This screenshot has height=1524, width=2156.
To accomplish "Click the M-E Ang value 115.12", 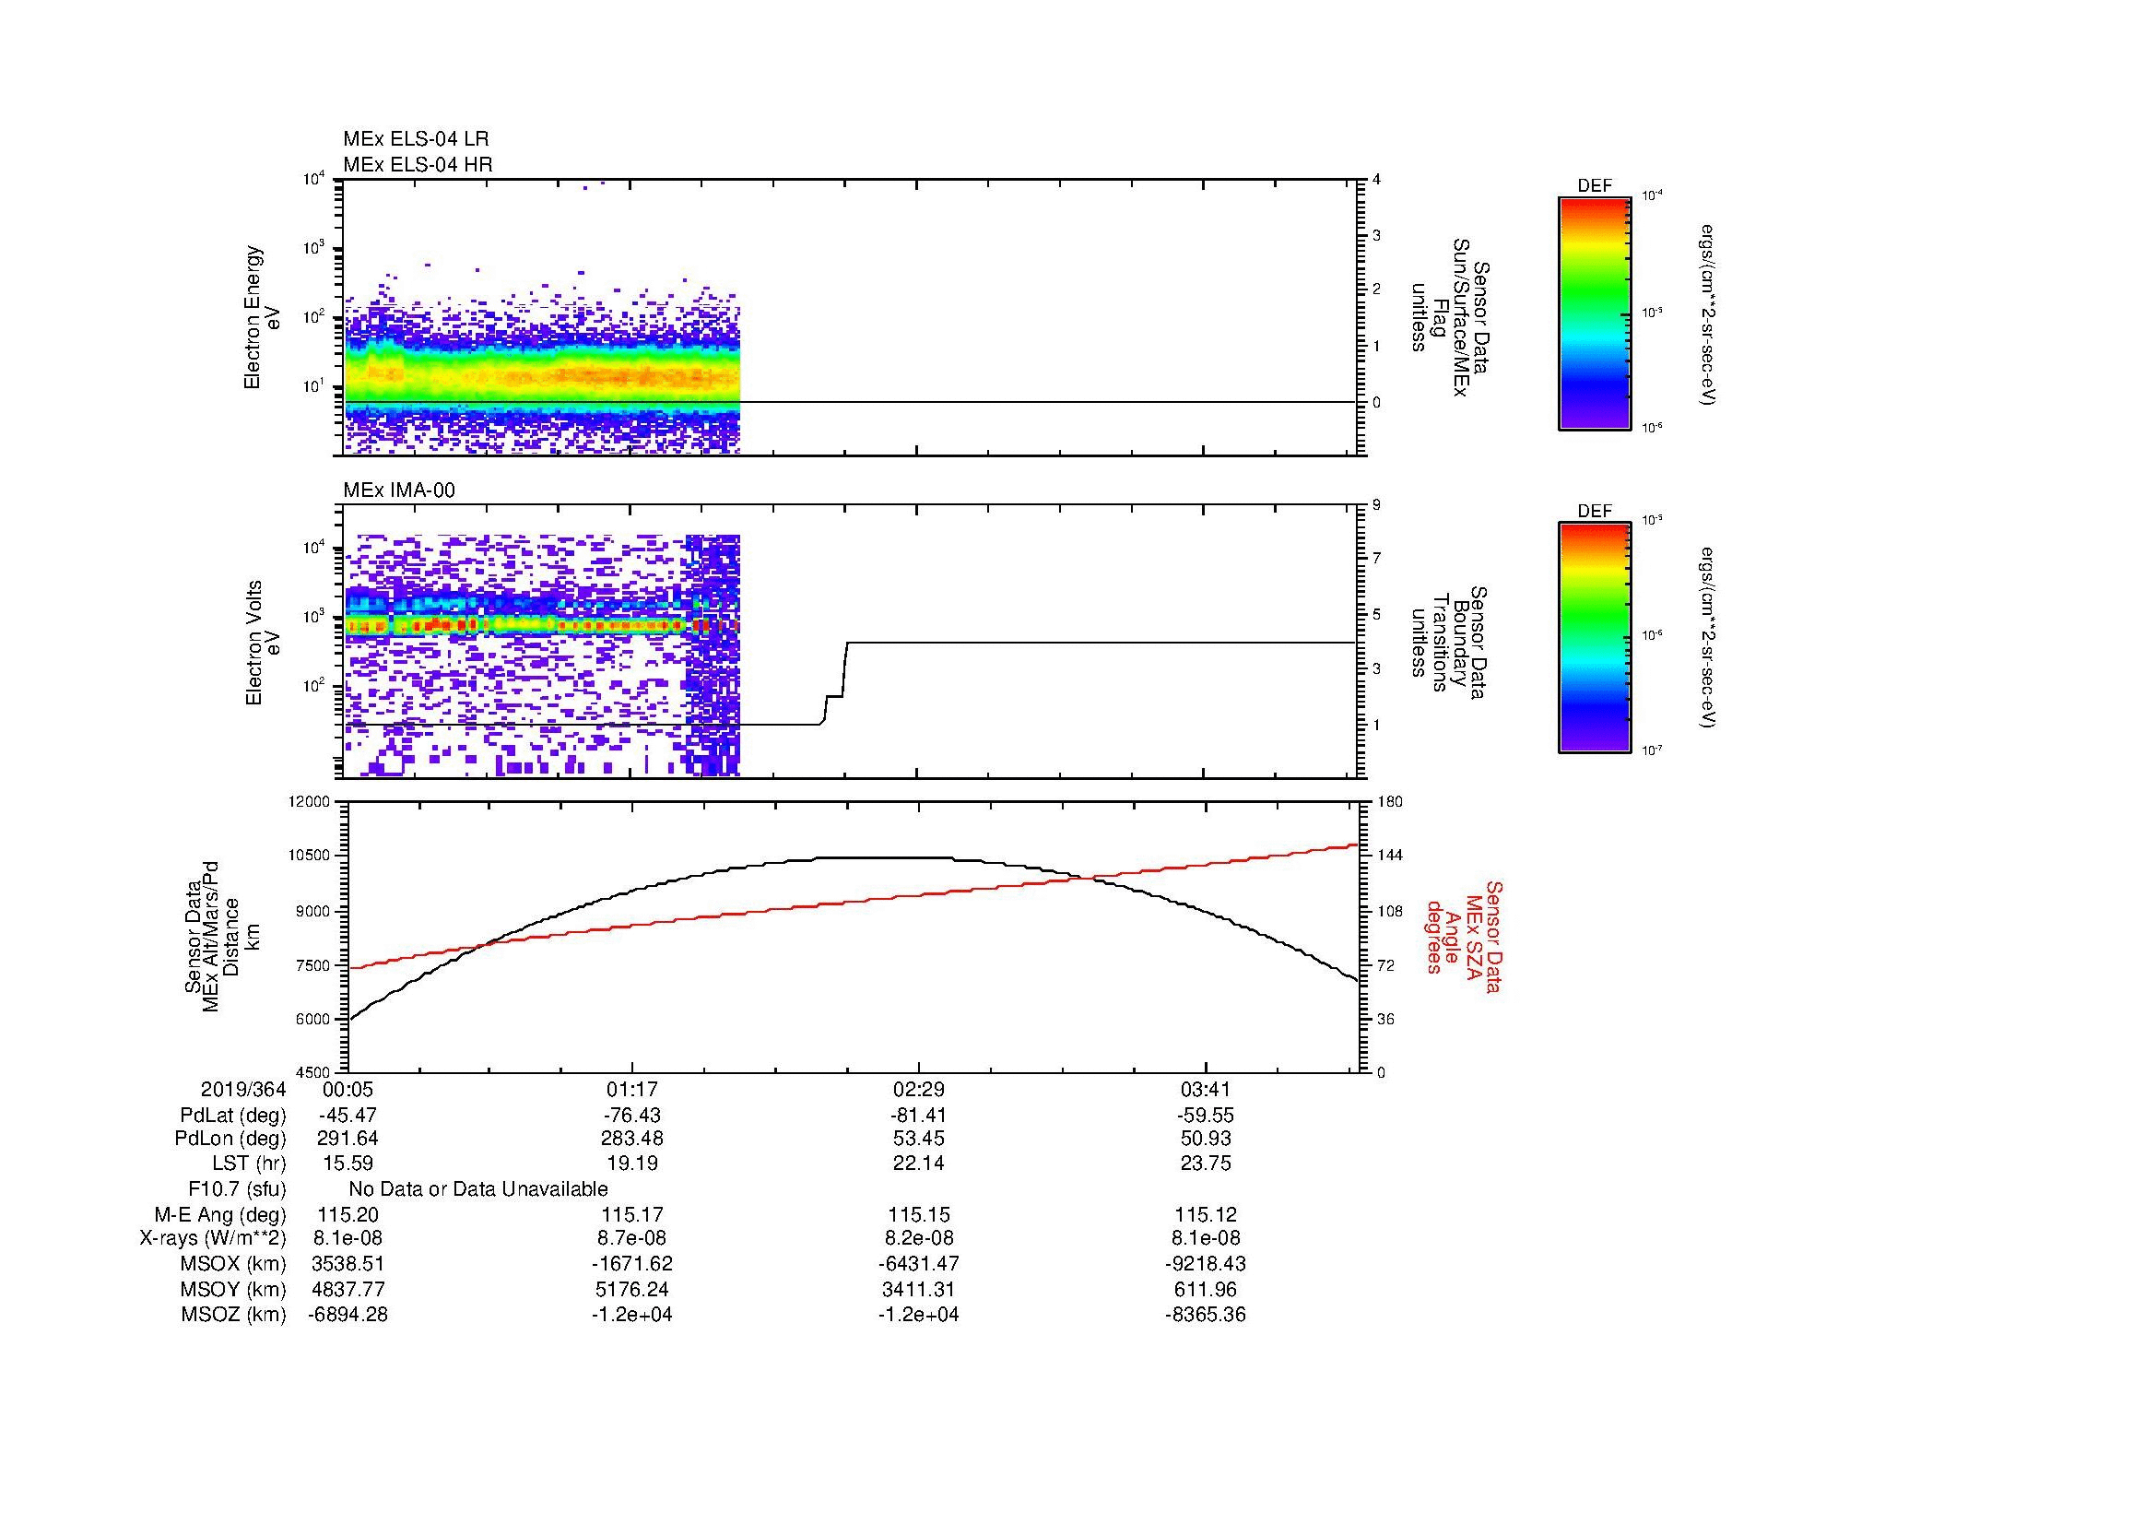I will point(1205,1215).
